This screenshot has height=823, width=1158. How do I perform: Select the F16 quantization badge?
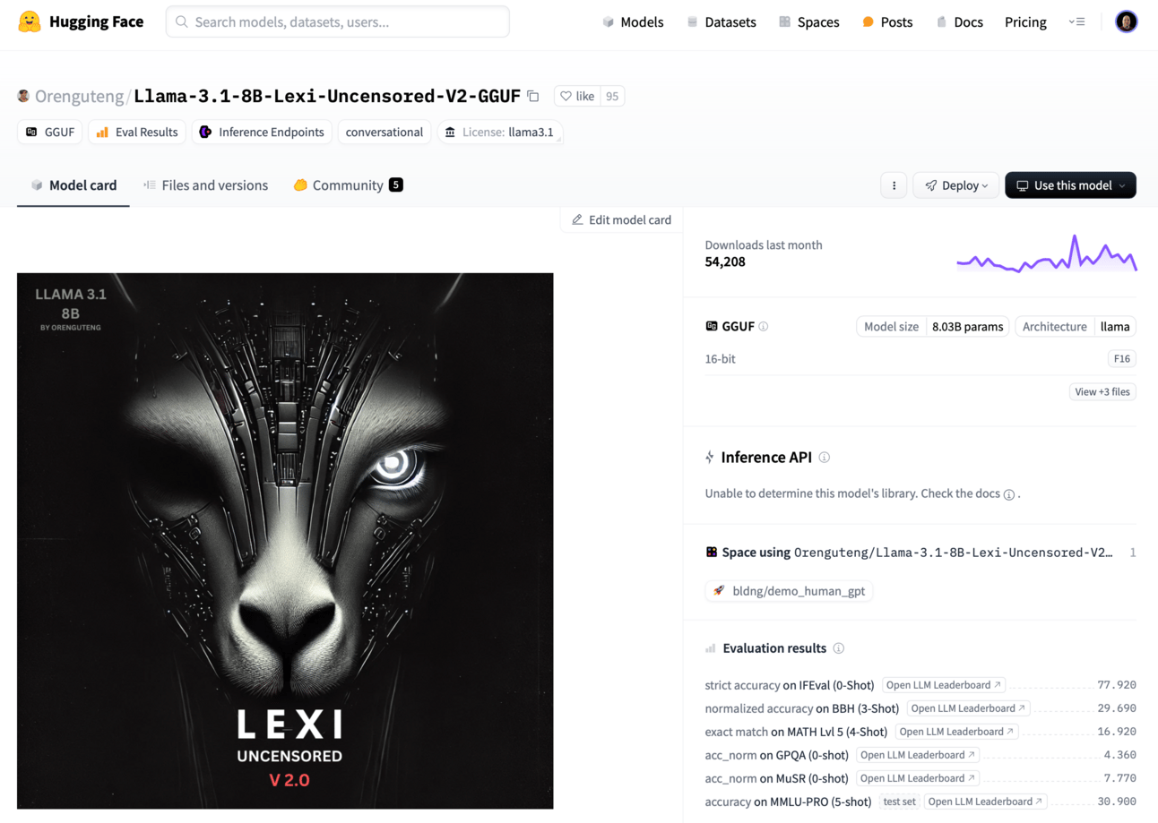(x=1122, y=359)
